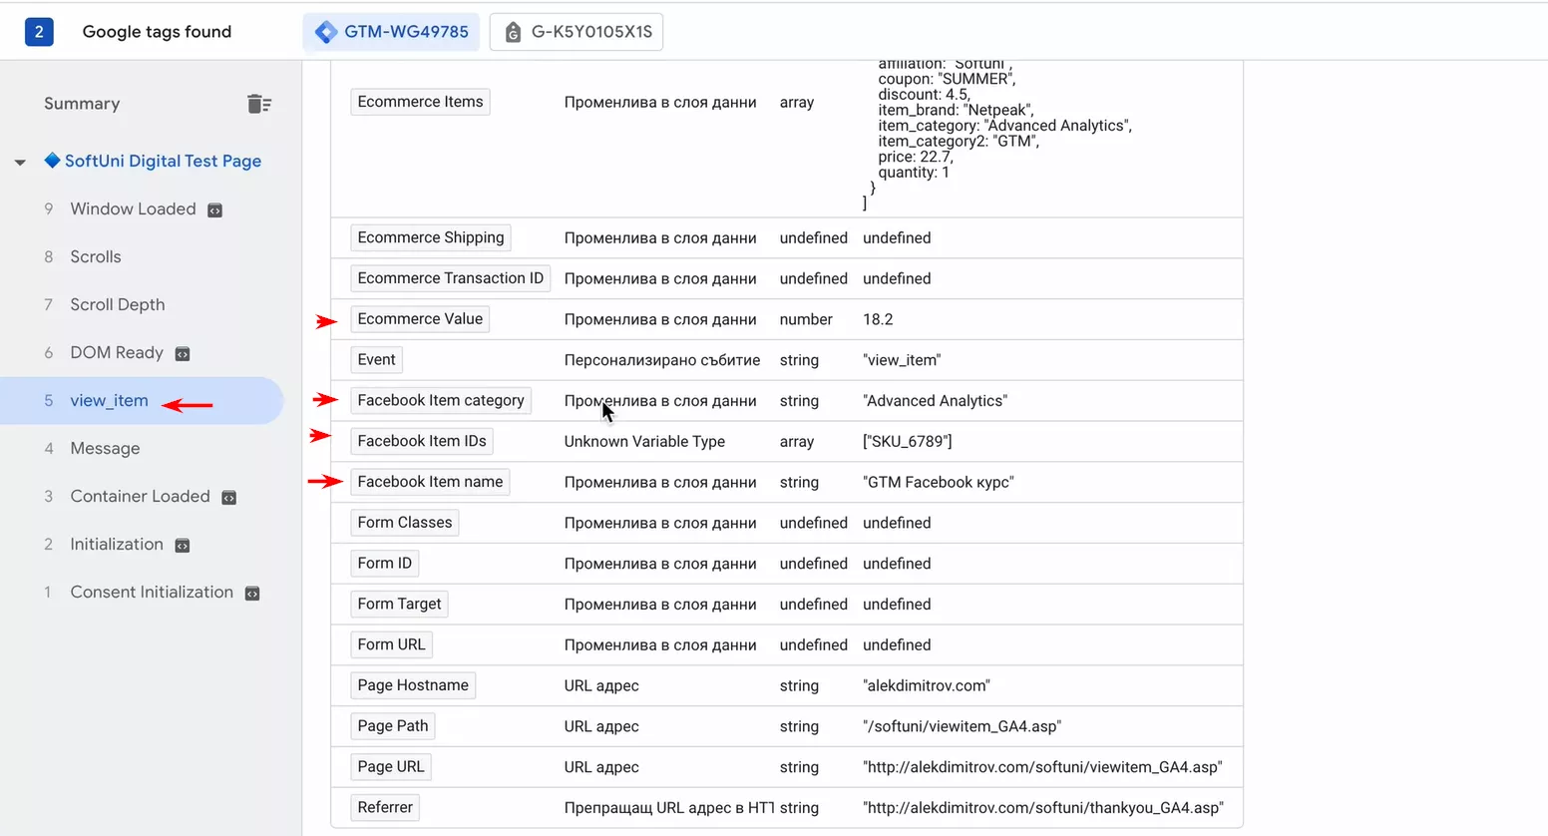Collapse the SoftUni Digital Test Page tree
The width and height of the screenshot is (1548, 836).
point(20,162)
